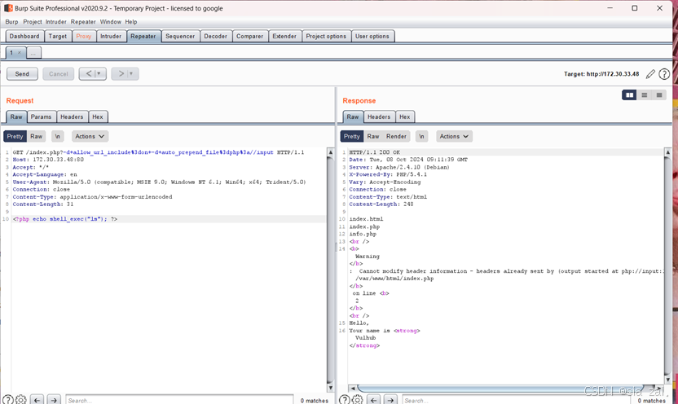Image resolution: width=678 pixels, height=404 pixels.
Task: Select request Params tab
Action: click(41, 116)
